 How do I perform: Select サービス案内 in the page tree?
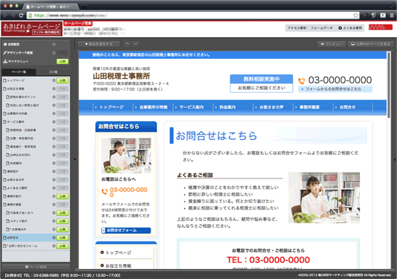coord(17,123)
